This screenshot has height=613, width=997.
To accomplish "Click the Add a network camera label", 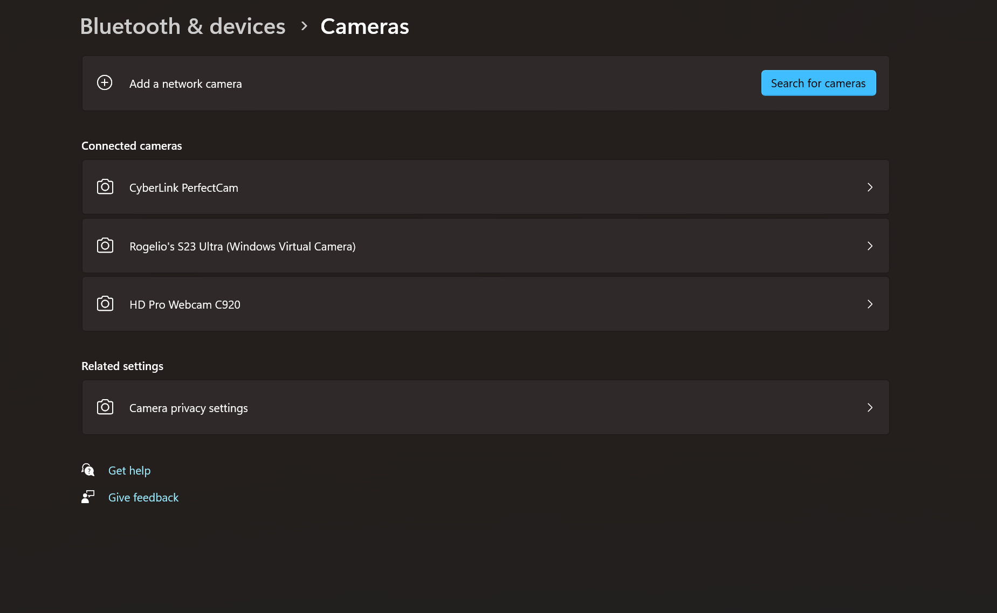I will pyautogui.click(x=185, y=83).
